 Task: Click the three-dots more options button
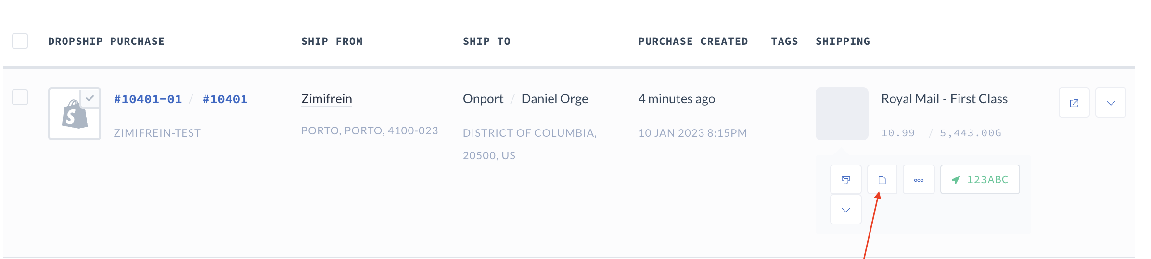coord(919,180)
